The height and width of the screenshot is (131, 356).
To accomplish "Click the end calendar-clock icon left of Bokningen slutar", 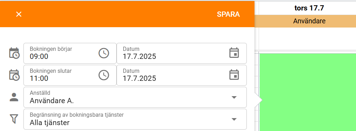I will click(14, 75).
